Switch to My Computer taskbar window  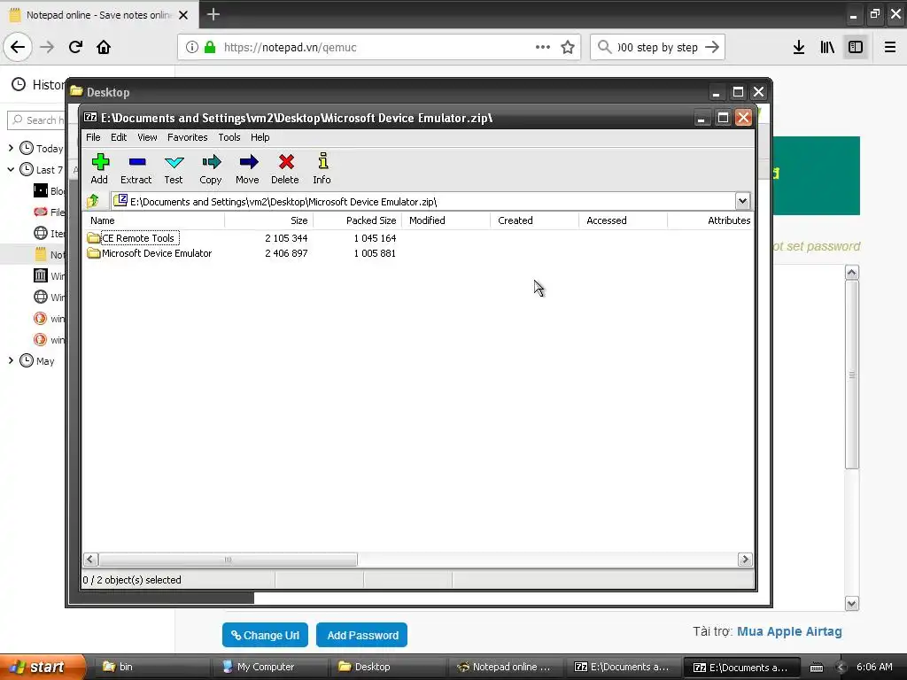coord(269,667)
